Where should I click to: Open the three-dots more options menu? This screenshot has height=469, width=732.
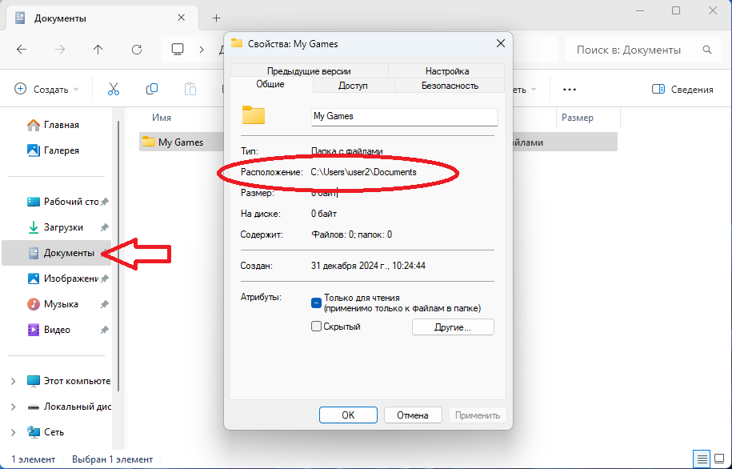point(570,90)
